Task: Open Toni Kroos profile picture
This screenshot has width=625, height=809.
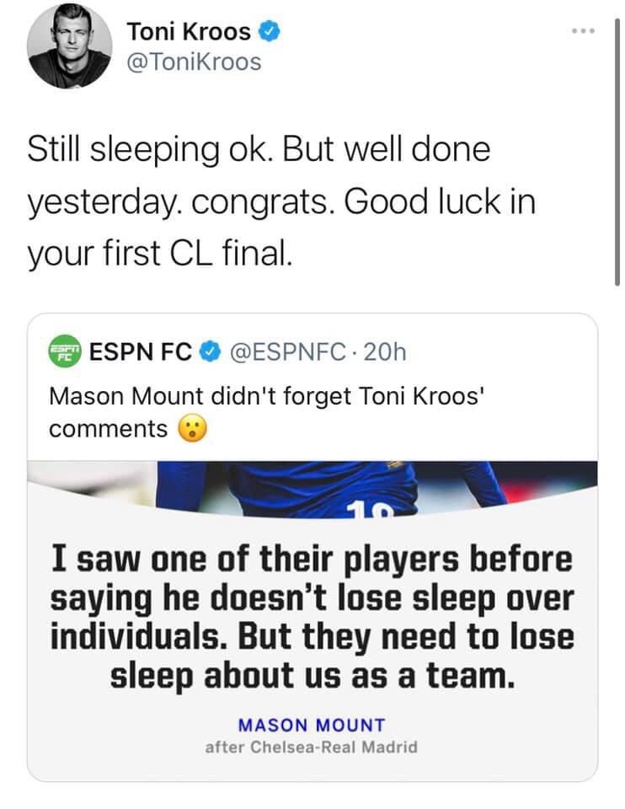Action: tap(68, 46)
